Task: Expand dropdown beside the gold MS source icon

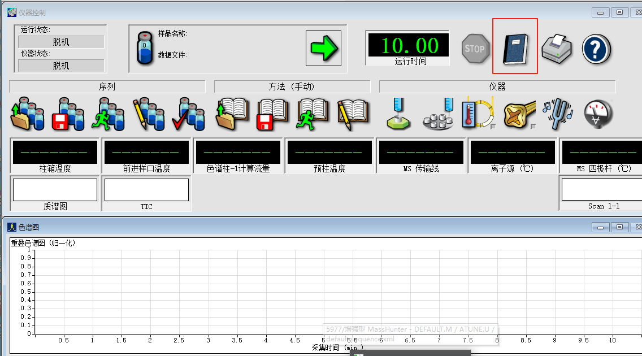Action: 533,127
